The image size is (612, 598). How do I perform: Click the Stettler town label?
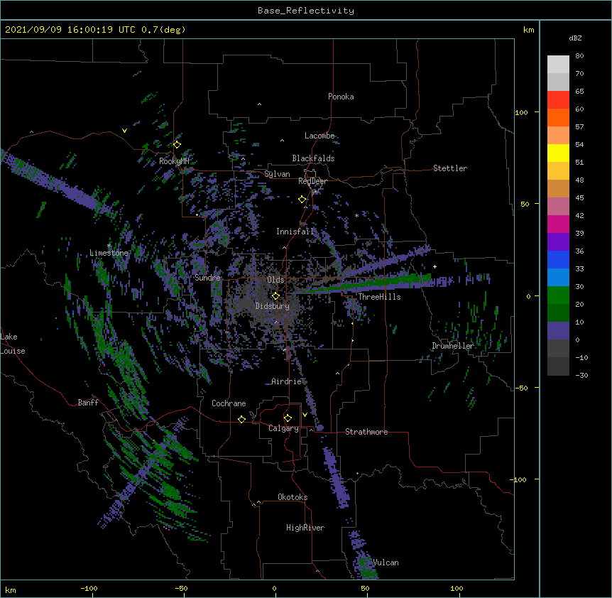(450, 168)
